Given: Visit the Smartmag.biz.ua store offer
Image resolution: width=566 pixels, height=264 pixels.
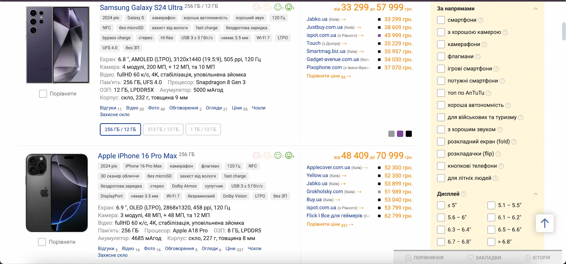Looking at the screenshot, I should click(326, 52).
